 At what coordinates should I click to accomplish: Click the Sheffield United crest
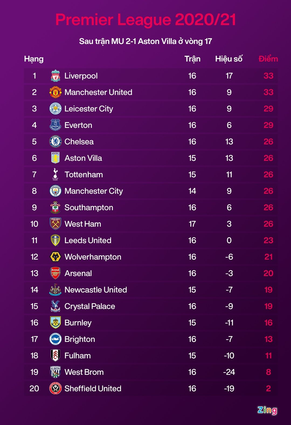tap(56, 389)
